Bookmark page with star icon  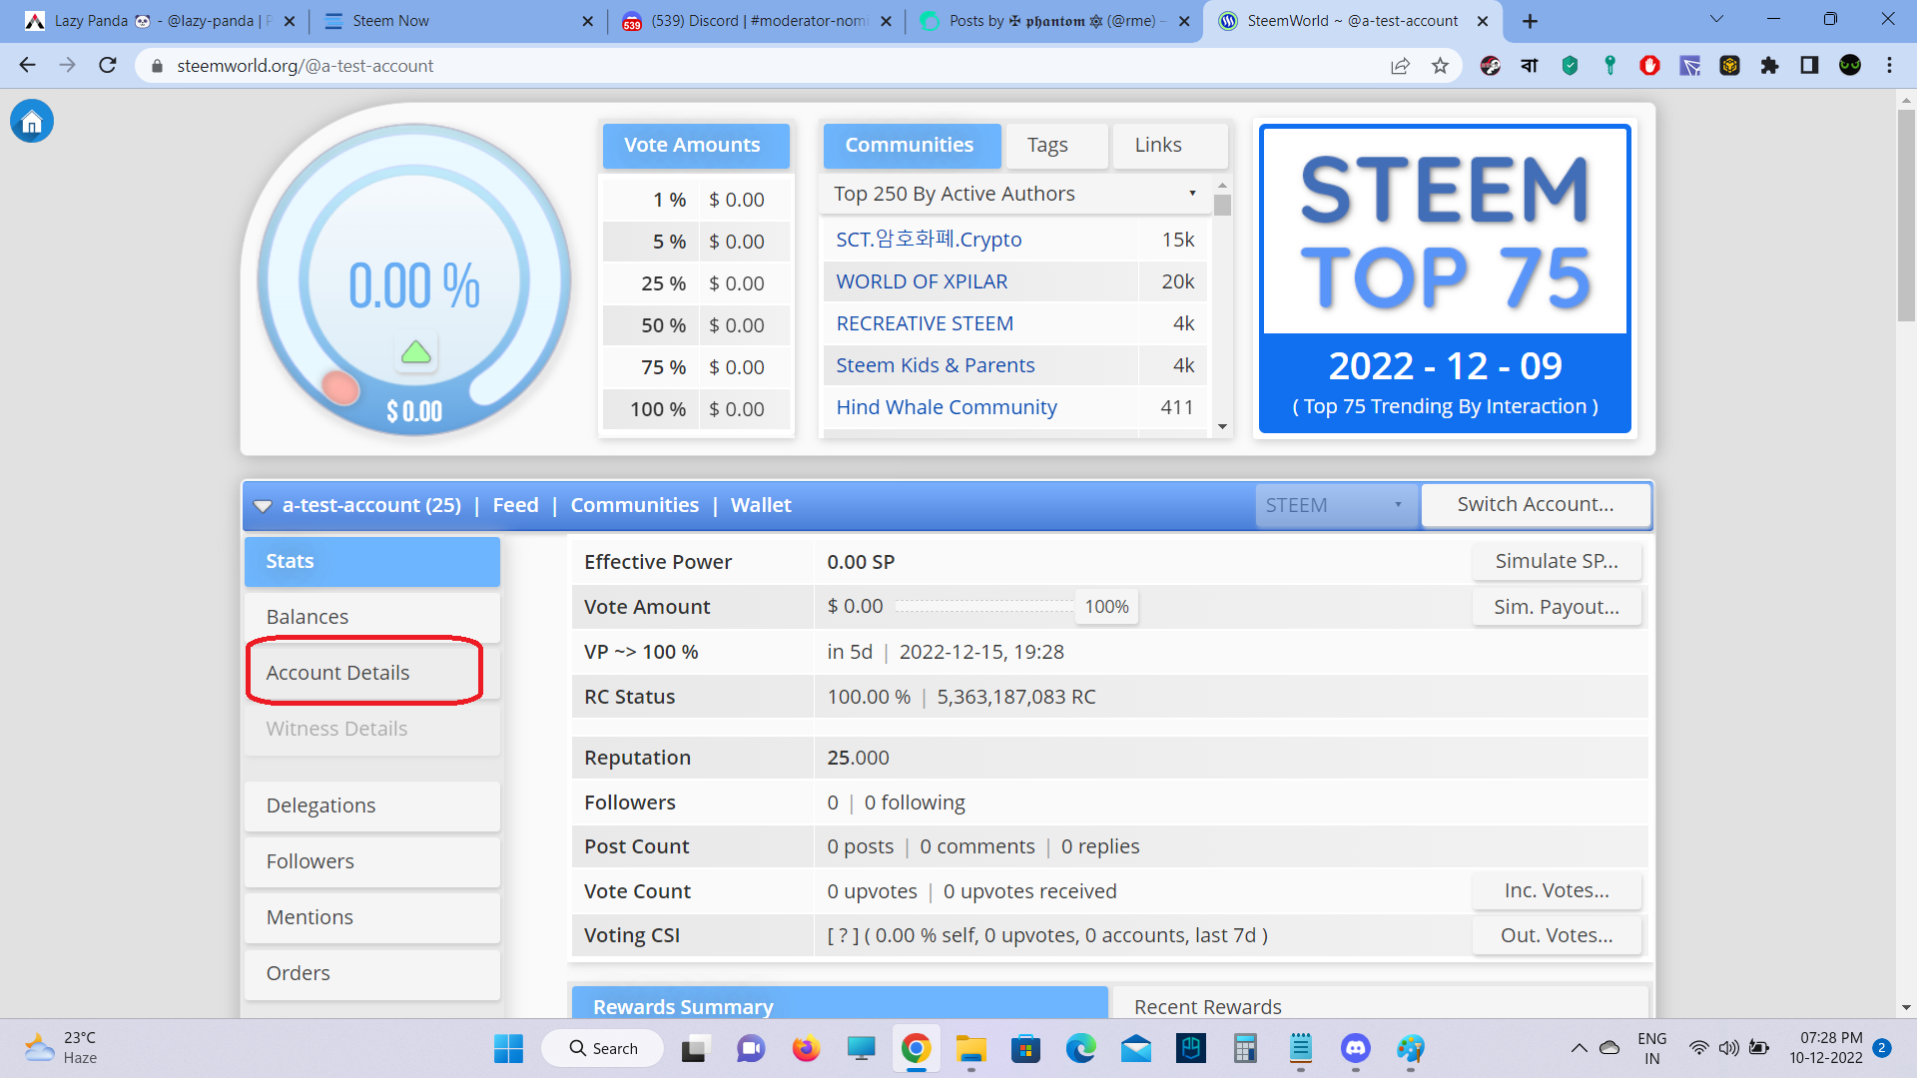tap(1440, 66)
